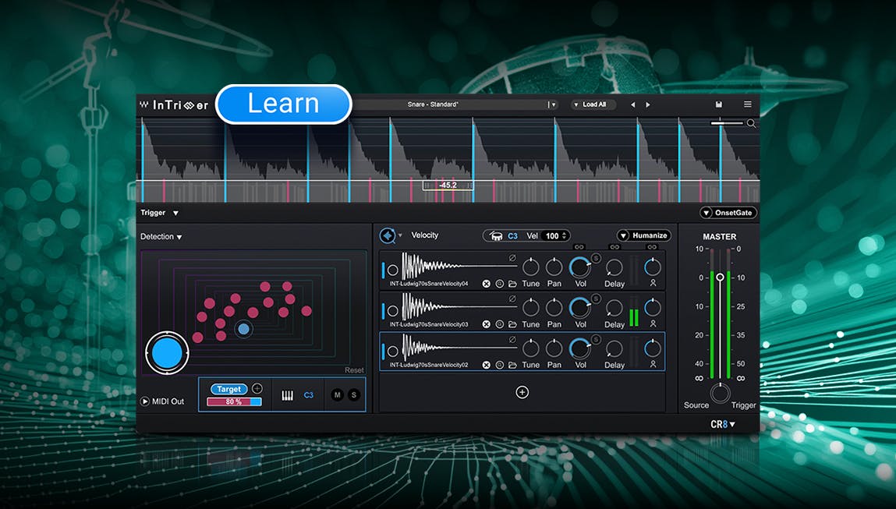Image resolution: width=896 pixels, height=509 pixels.
Task: Click the master fader handle
Action: [720, 277]
